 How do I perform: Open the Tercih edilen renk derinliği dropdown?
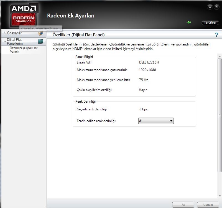pos(156,121)
